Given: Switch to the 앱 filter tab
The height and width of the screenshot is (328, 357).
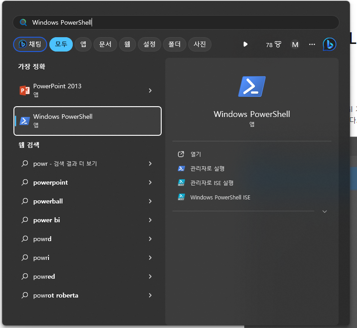Looking at the screenshot, I should pos(83,44).
